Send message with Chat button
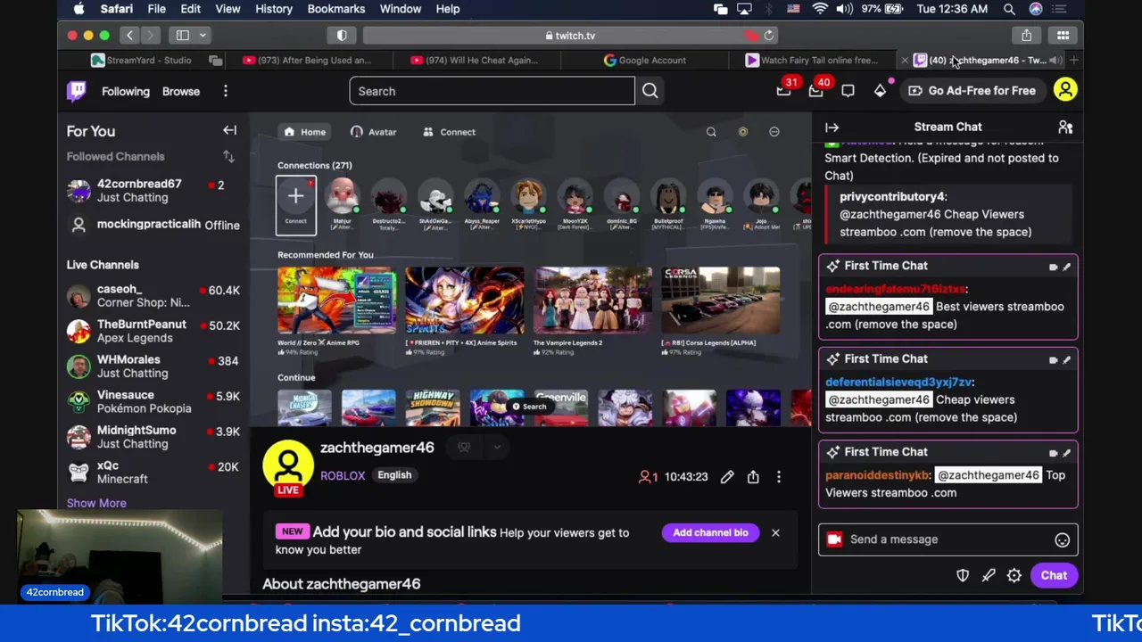This screenshot has height=642, width=1142. pos(1054,576)
